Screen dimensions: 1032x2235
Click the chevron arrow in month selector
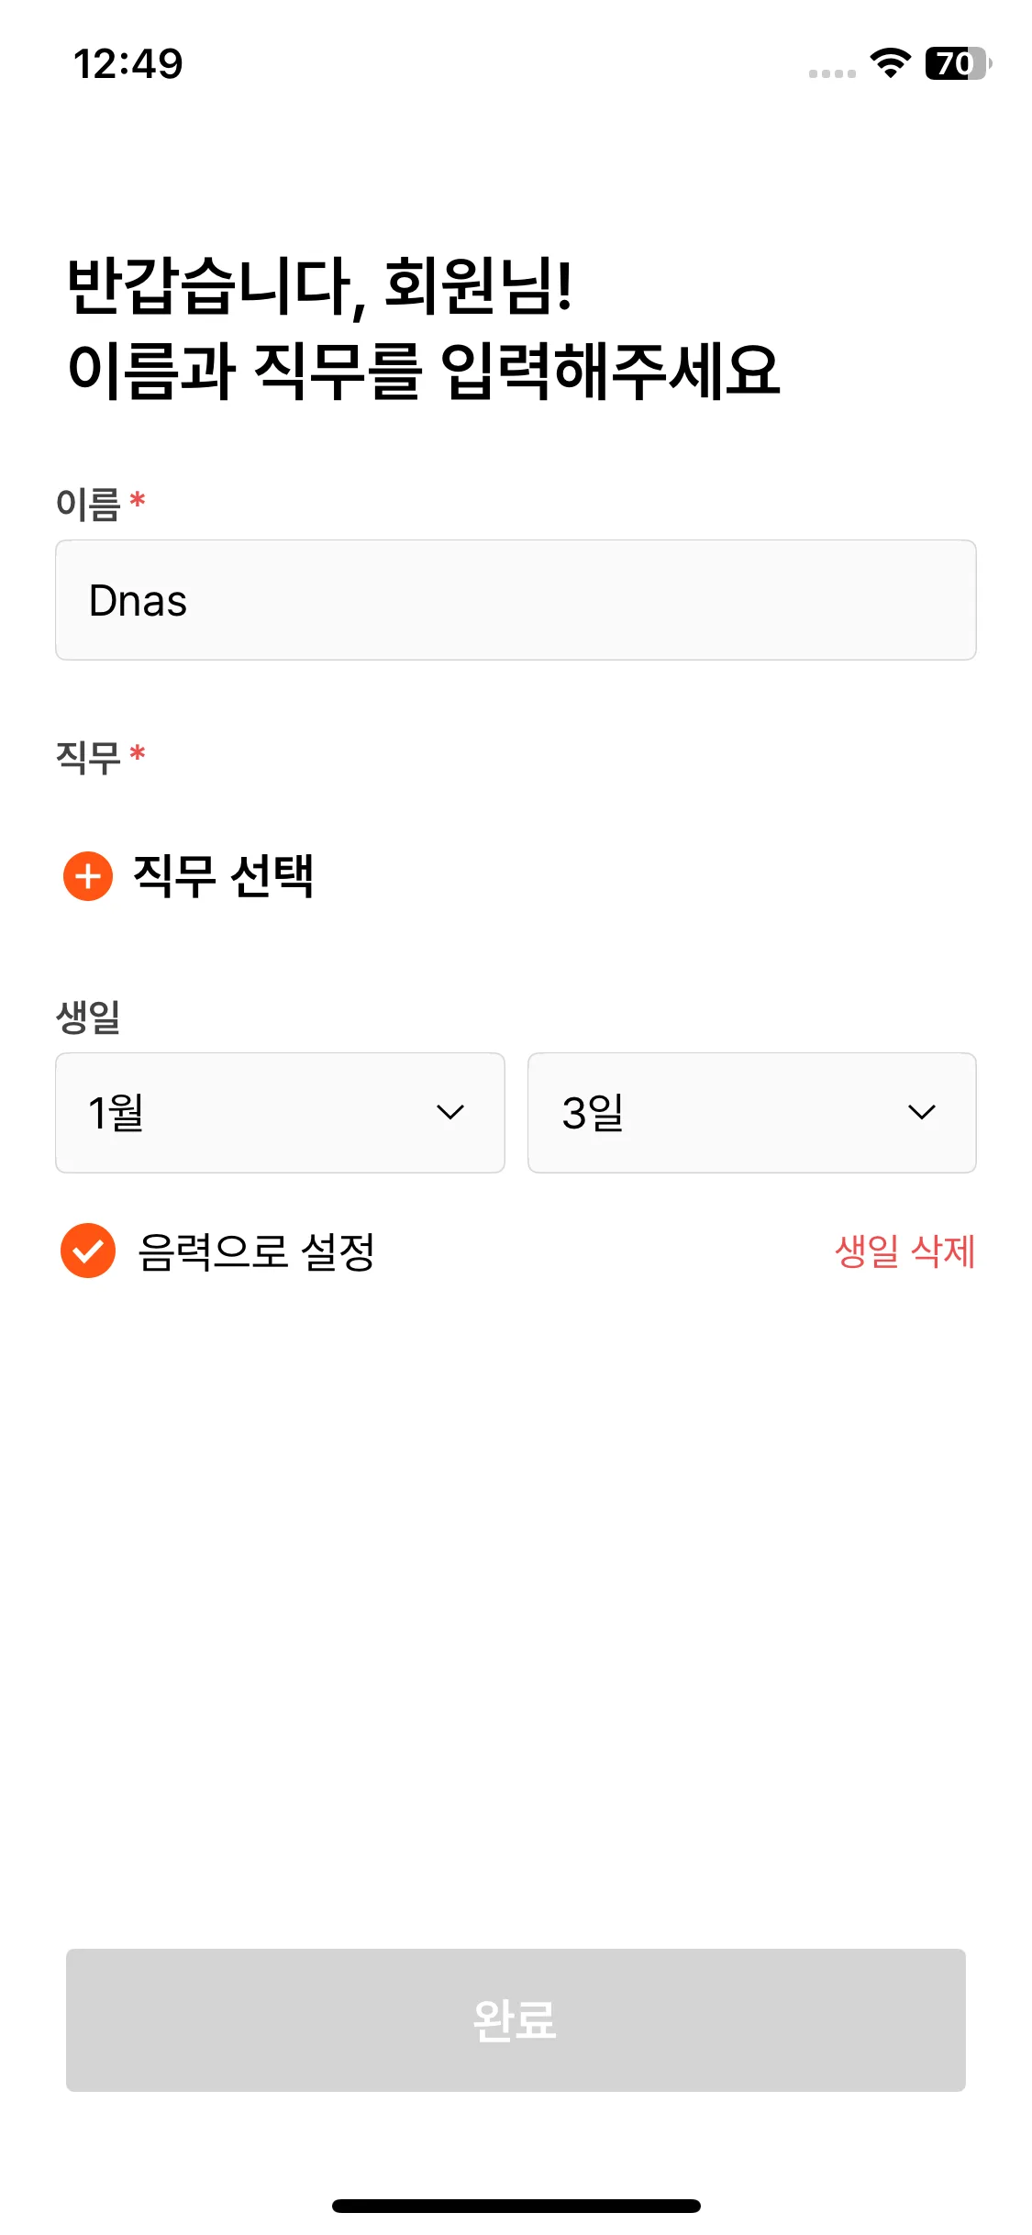pyautogui.click(x=450, y=1112)
